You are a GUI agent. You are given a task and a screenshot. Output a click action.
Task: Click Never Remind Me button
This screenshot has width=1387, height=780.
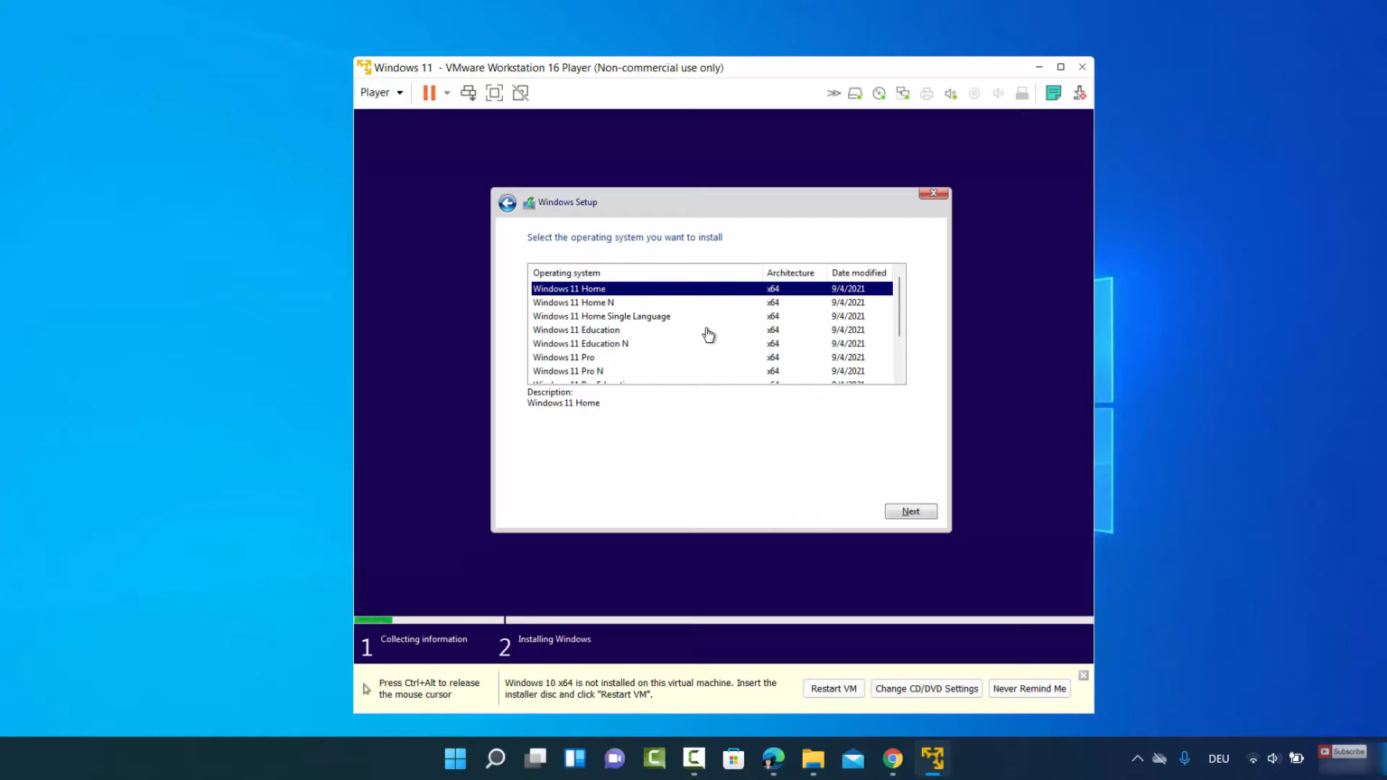[x=1029, y=689]
